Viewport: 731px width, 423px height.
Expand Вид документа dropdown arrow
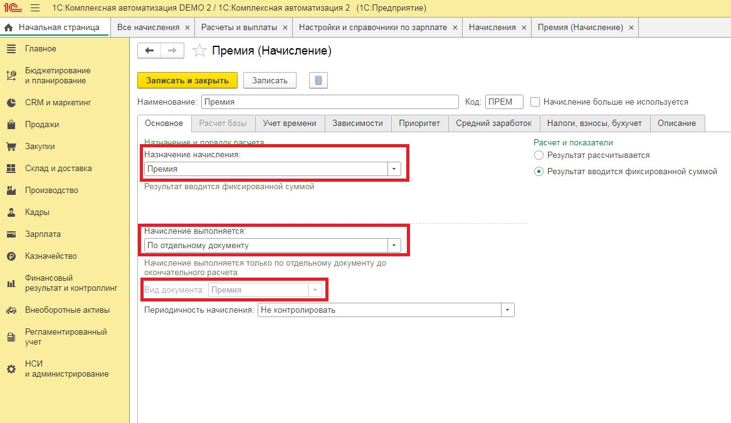[x=315, y=290]
